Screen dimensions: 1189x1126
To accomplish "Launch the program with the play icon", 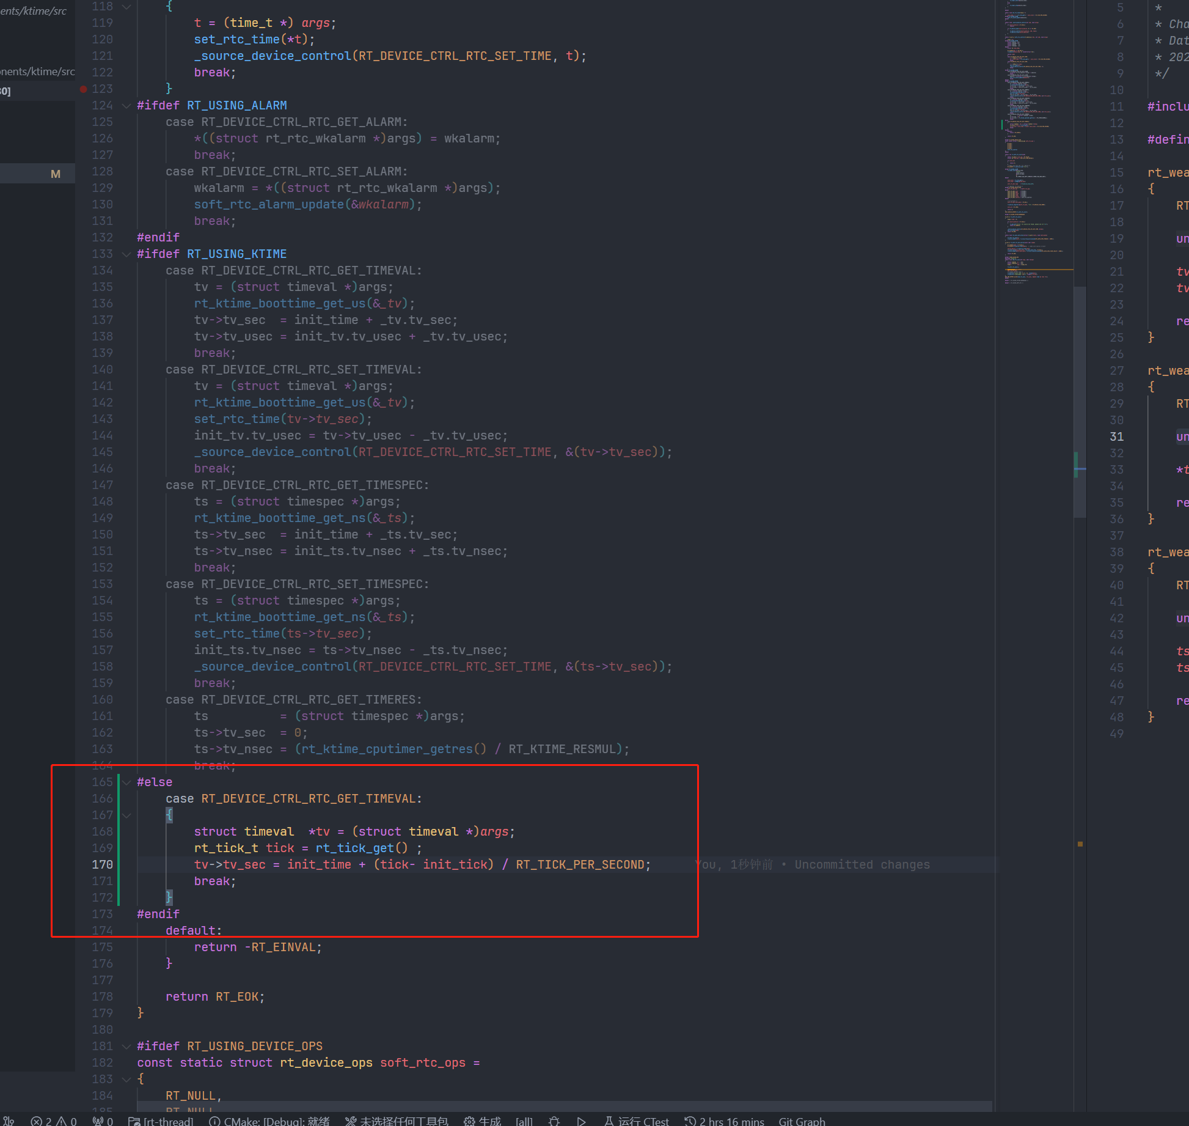I will [x=581, y=1120].
